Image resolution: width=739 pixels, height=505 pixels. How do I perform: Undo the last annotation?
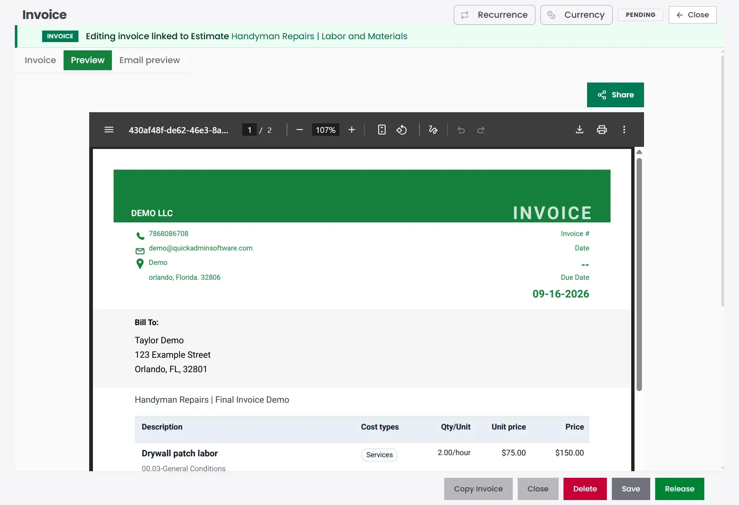click(461, 130)
